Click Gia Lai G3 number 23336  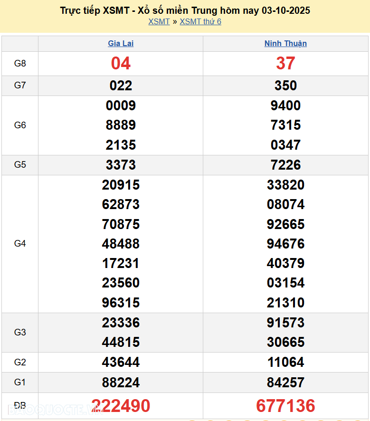[121, 323]
